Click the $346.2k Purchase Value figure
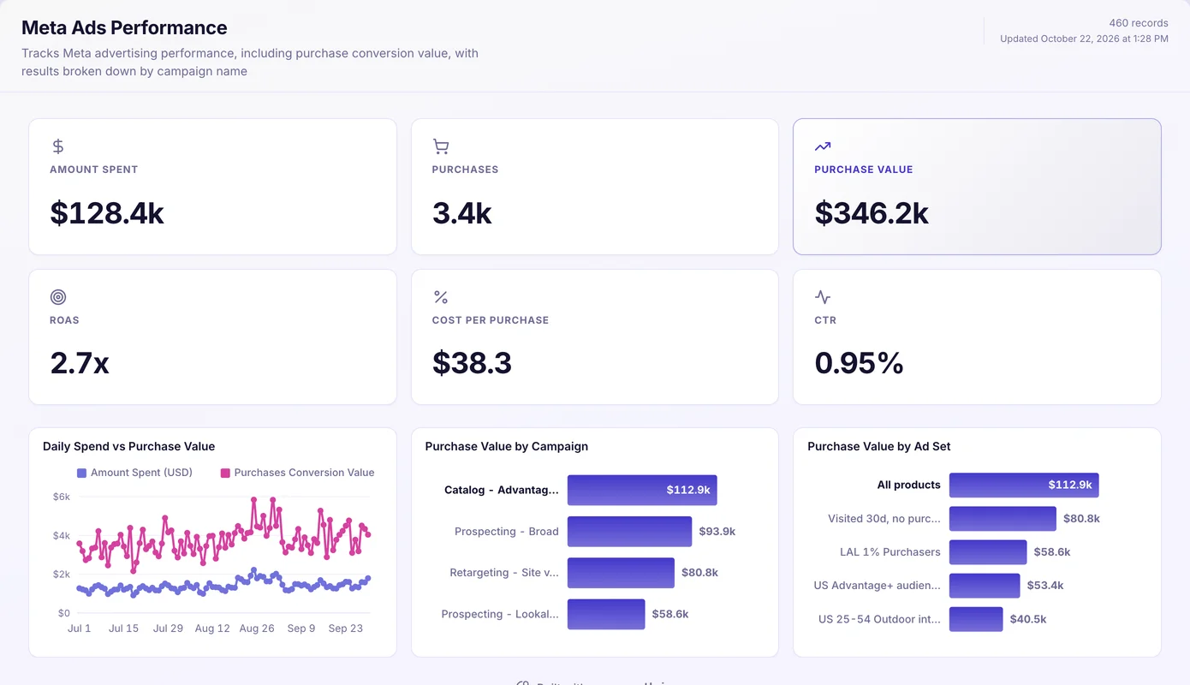The image size is (1190, 685). click(872, 213)
